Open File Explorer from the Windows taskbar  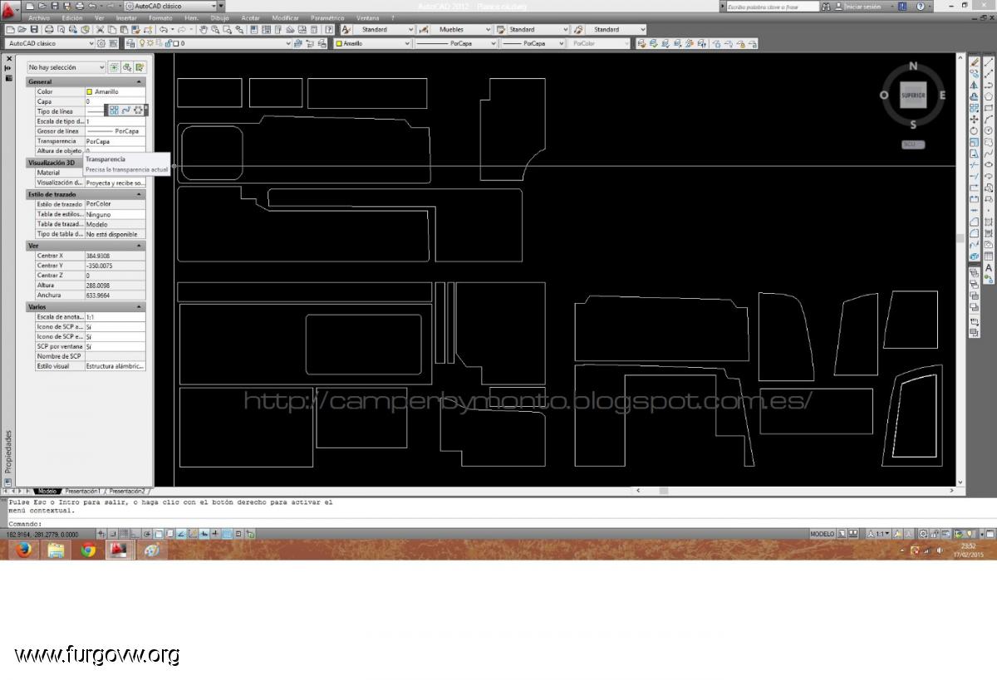click(x=56, y=550)
